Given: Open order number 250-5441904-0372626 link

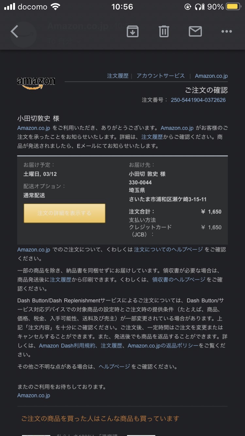Looking at the screenshot, I should pos(198,100).
